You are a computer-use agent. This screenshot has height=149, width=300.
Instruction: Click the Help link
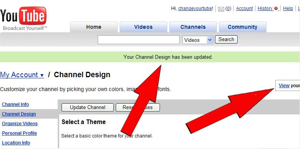(x=288, y=8)
